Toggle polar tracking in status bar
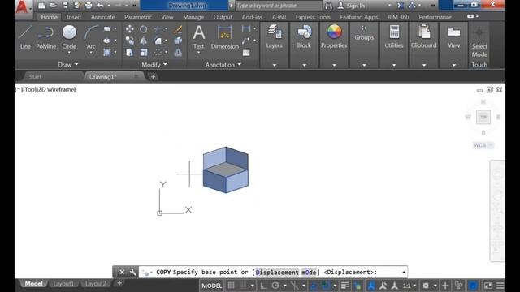 coord(275,286)
